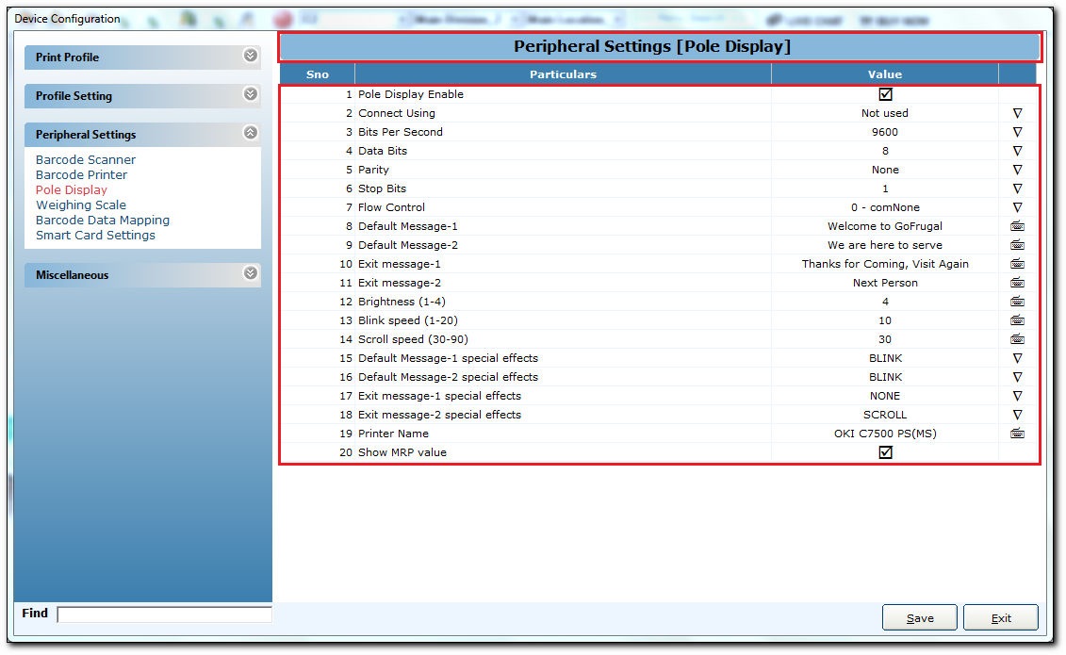The image size is (1066, 655).
Task: Open the Connect Using dropdown arrow
Action: click(1017, 113)
